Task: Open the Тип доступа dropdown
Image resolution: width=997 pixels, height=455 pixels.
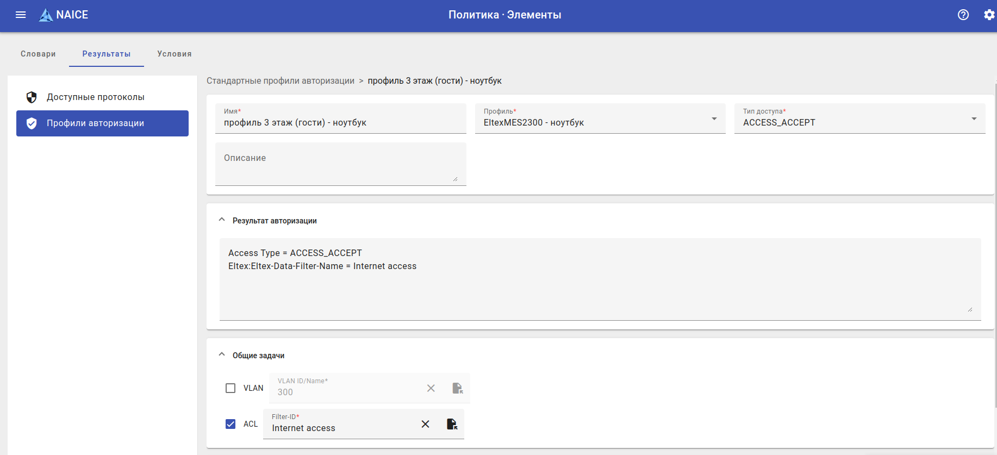Action: pyautogui.click(x=859, y=119)
